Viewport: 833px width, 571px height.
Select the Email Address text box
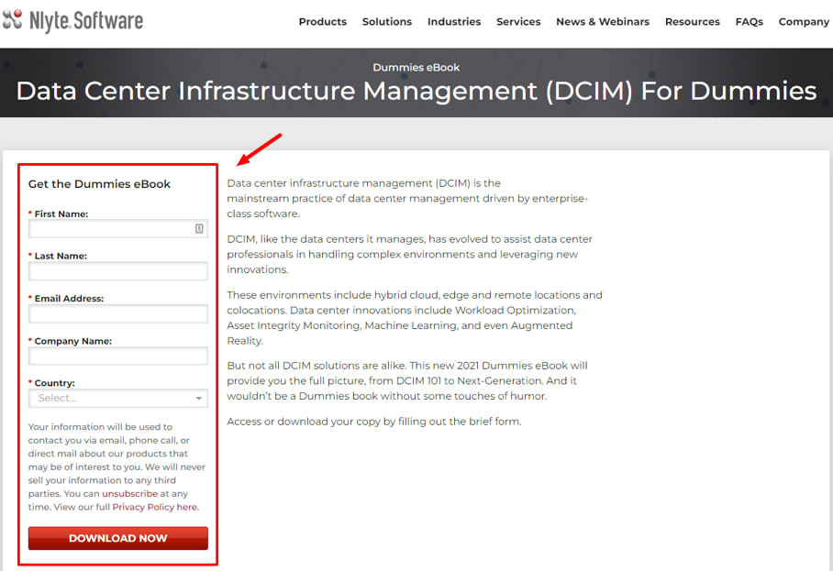coord(118,314)
